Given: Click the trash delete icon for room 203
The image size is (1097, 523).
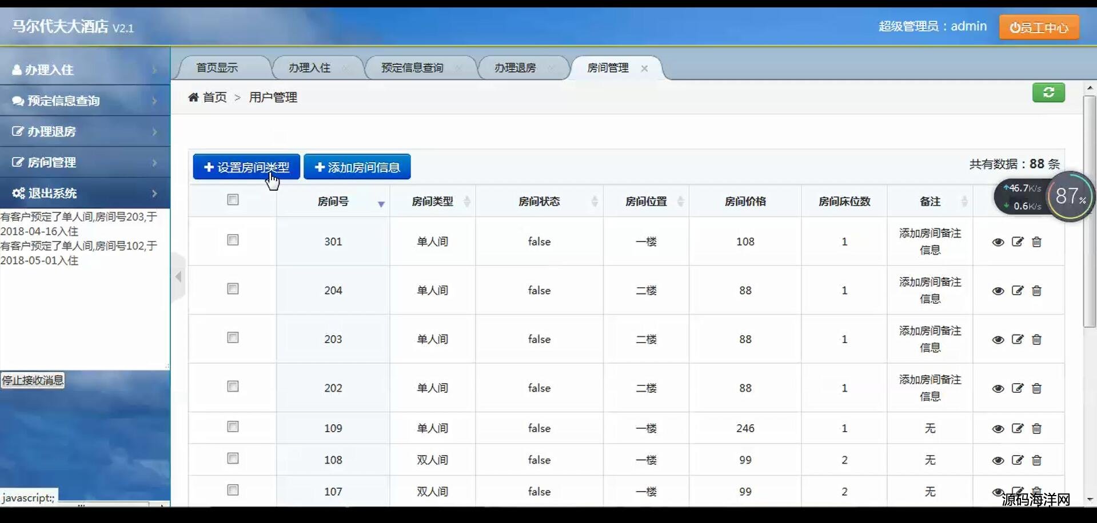Looking at the screenshot, I should (x=1036, y=340).
